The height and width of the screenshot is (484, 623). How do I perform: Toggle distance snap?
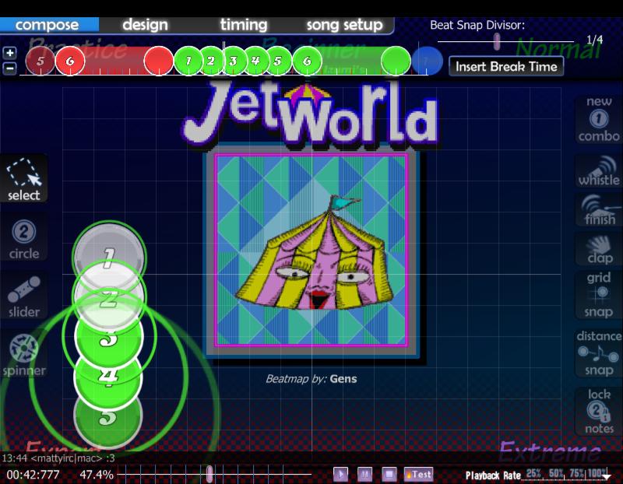coord(599,353)
